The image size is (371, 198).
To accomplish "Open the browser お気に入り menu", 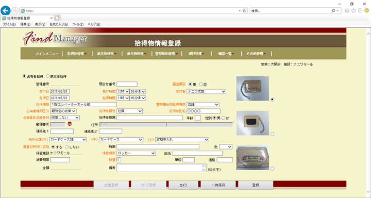I will 59,24.
